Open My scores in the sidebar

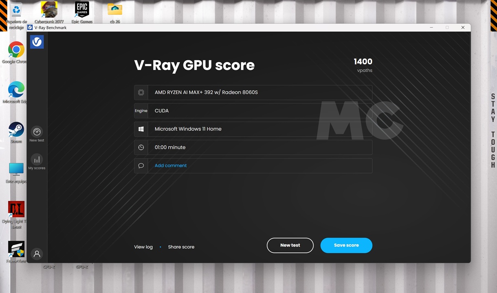pos(37,162)
